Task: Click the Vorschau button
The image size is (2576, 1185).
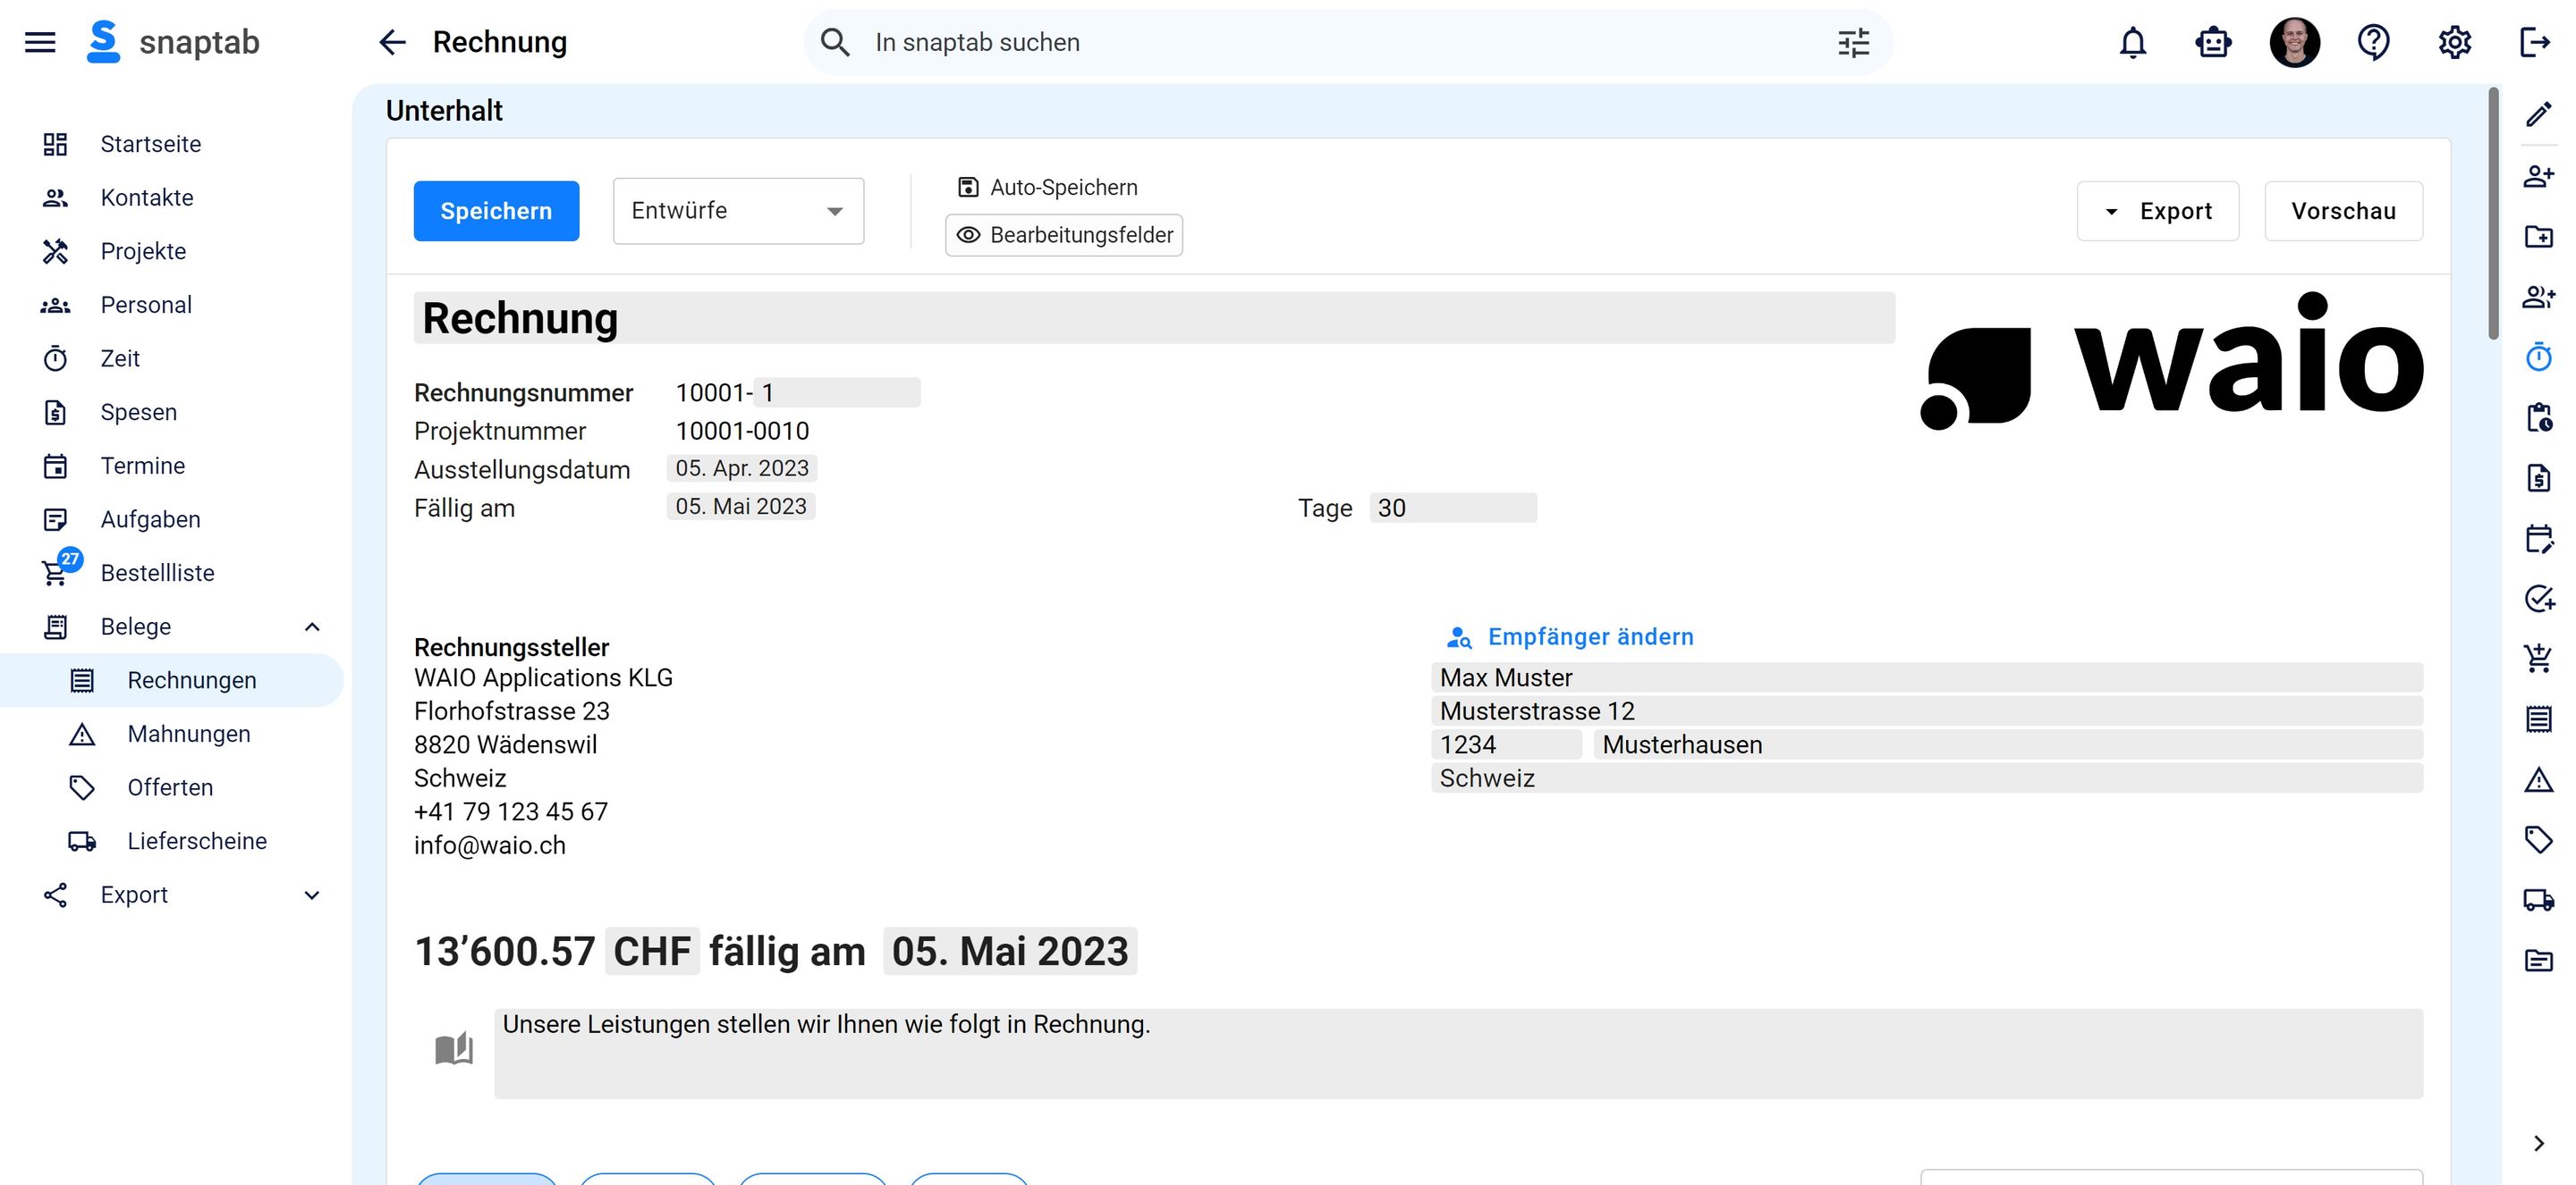Action: 2343,211
